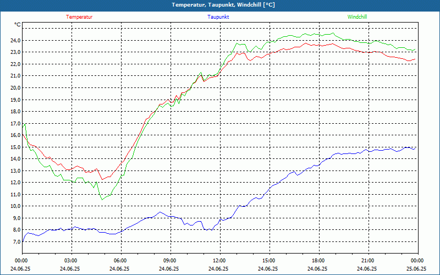Click the blue Taupunkt legend label
Screen dimensions: 440x275
(218, 17)
